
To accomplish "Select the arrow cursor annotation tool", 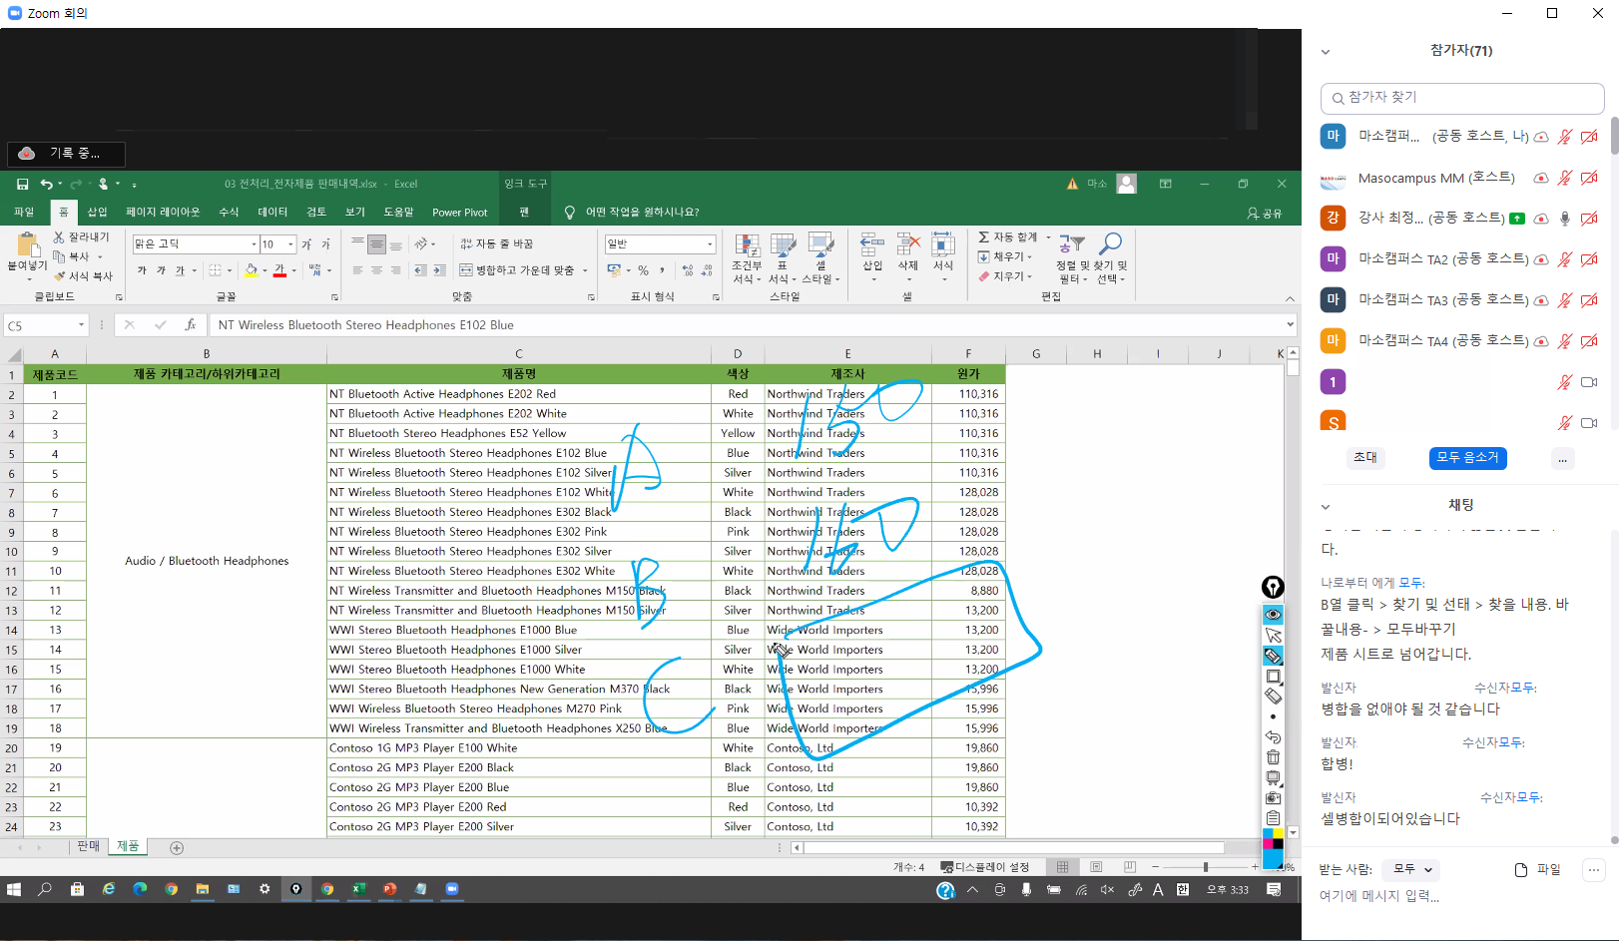I will (1273, 636).
